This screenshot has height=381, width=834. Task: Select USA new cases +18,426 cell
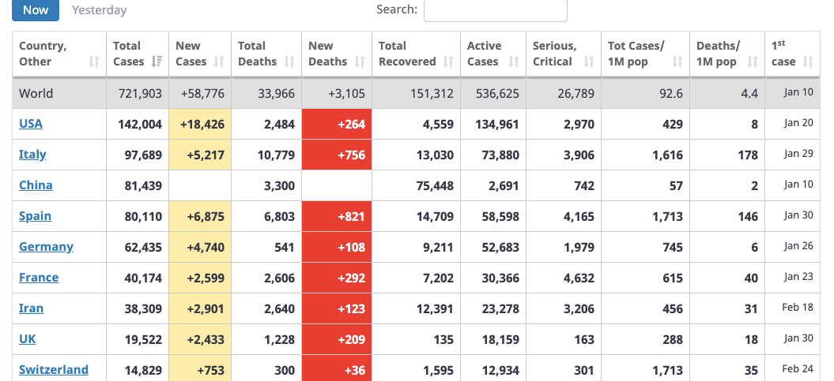[200, 124]
